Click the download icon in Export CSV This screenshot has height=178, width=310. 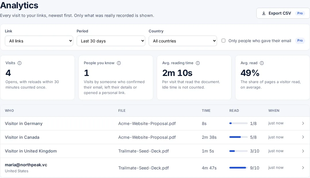(263, 13)
